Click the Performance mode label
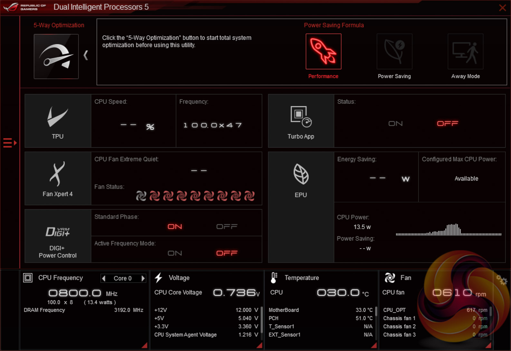 [x=323, y=76]
